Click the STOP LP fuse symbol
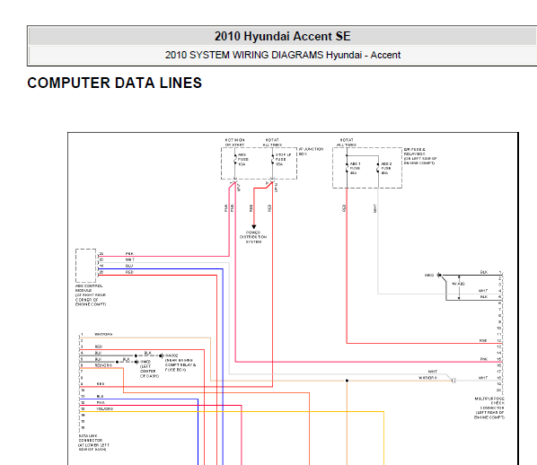This screenshot has height=465, width=537. coord(273,160)
